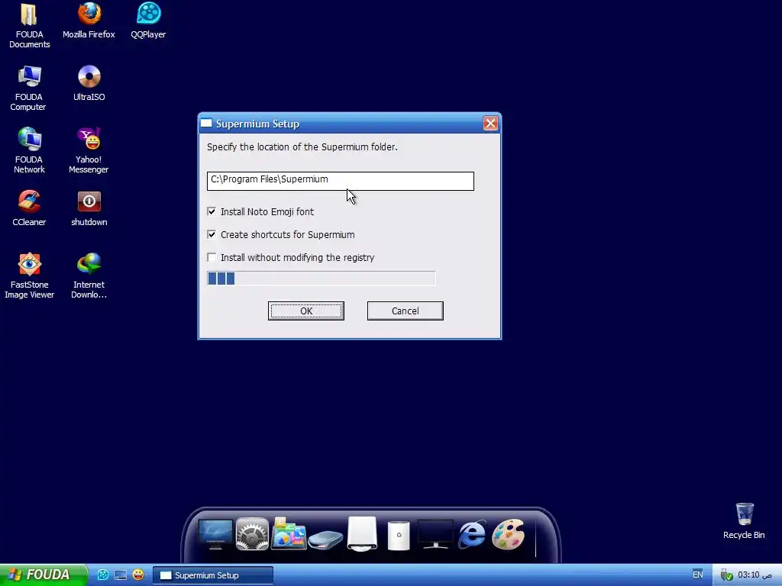Click the white optical drive dock icon

coord(362,534)
